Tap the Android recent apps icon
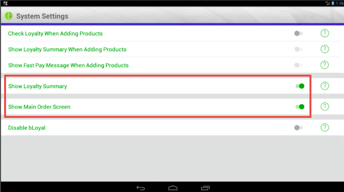The height and width of the screenshot is (192, 344). click(205, 188)
